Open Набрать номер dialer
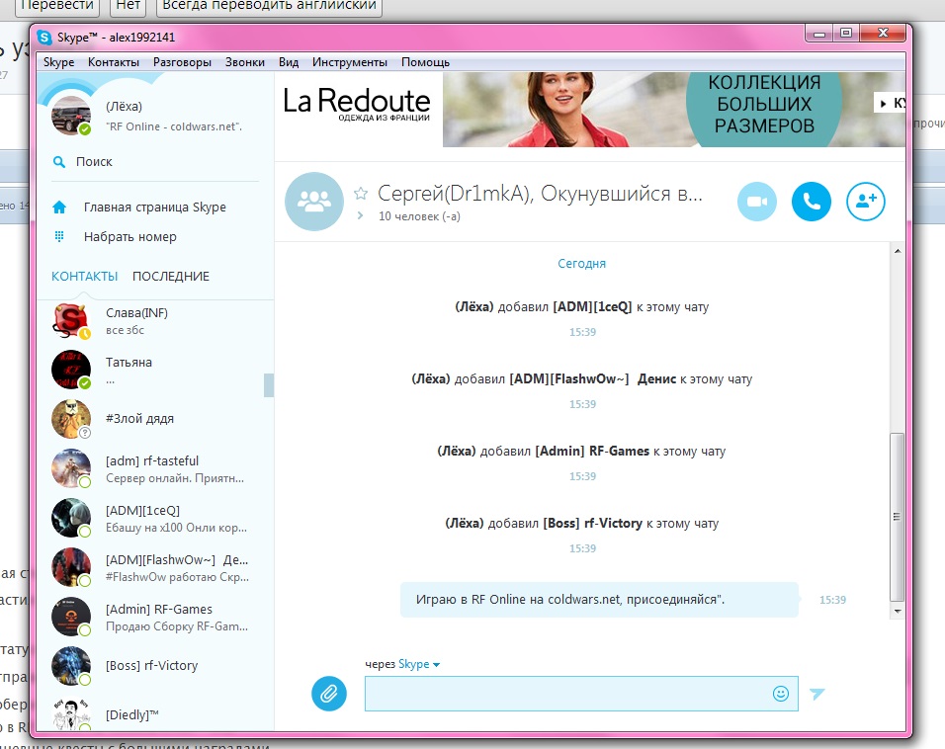The width and height of the screenshot is (945, 749). click(130, 237)
